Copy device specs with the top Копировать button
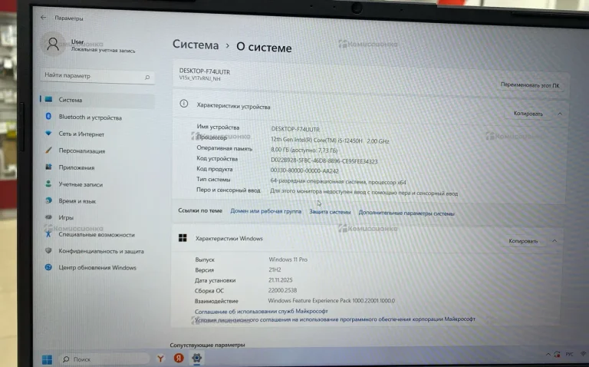Screen dimensions: 589x367 tap(528, 114)
